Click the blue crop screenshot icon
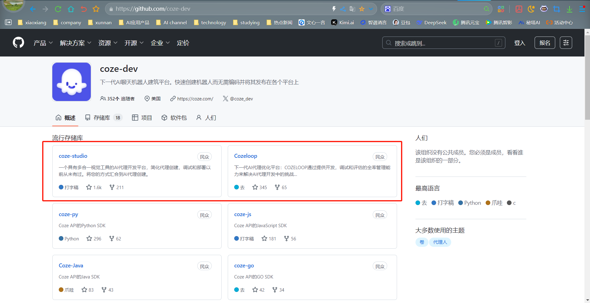 pos(556,9)
